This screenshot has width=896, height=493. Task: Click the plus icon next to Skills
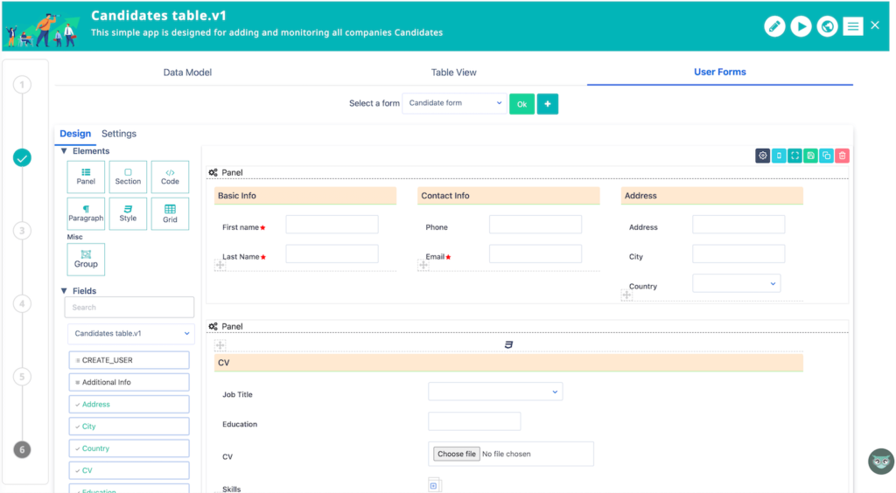(434, 486)
